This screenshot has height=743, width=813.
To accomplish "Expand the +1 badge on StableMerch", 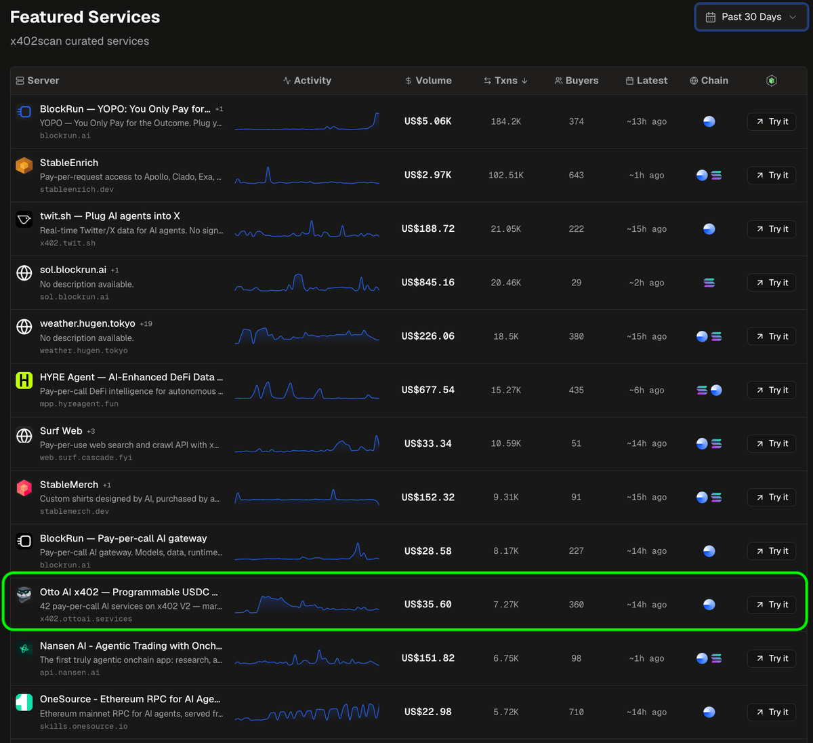I will [107, 485].
